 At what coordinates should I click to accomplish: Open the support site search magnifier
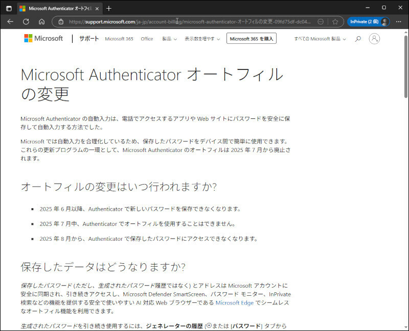[358, 39]
